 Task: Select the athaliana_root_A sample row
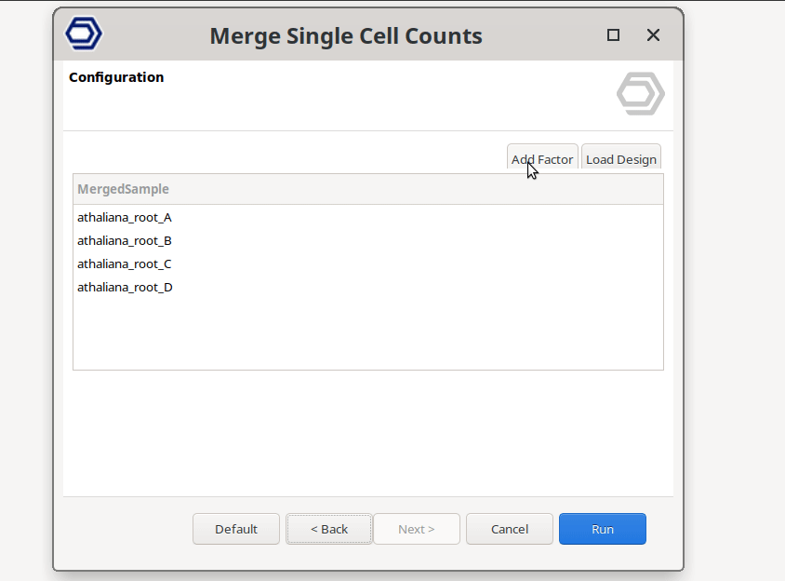(125, 218)
